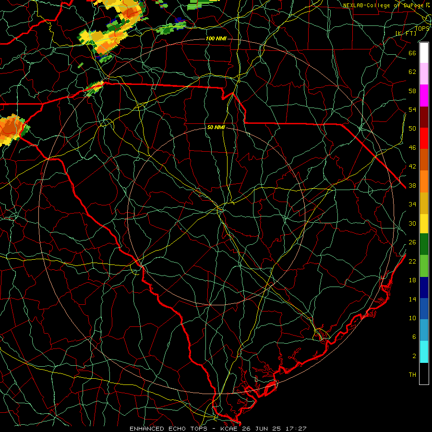Click the 46 legend value label
Image resolution: width=432 pixels, height=432 pixels.
tap(412, 148)
